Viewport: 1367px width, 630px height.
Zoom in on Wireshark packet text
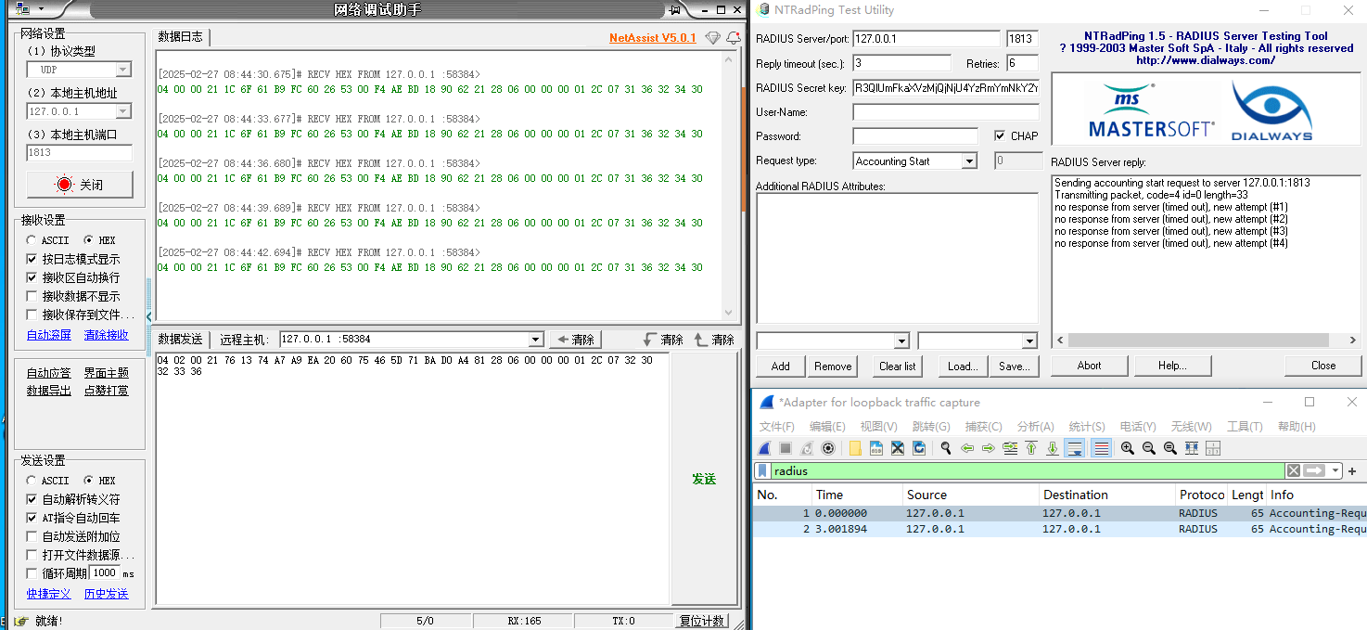pos(1128,448)
